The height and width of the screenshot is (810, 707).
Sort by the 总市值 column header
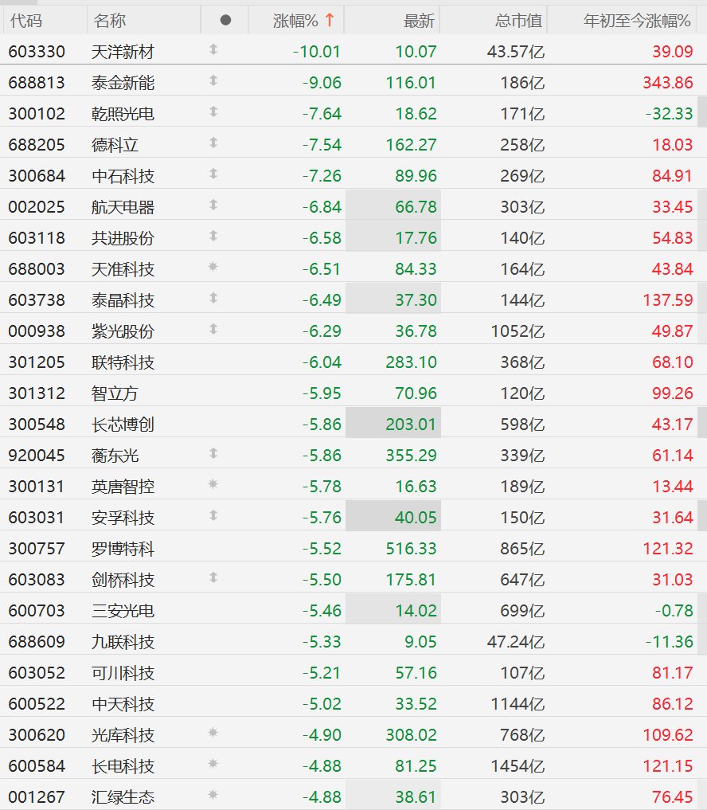coord(518,21)
